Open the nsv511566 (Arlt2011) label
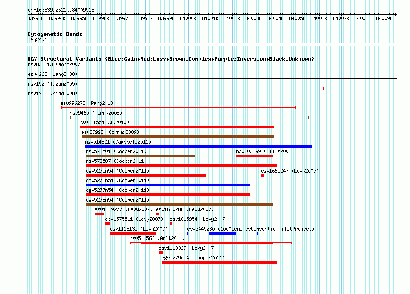Viewport: 410px width, 294px height. pyautogui.click(x=157, y=238)
